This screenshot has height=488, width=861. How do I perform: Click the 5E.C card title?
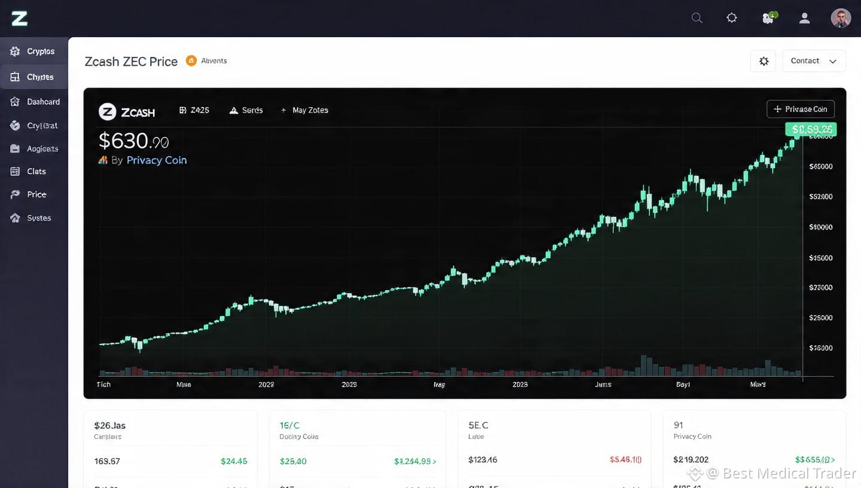[478, 425]
